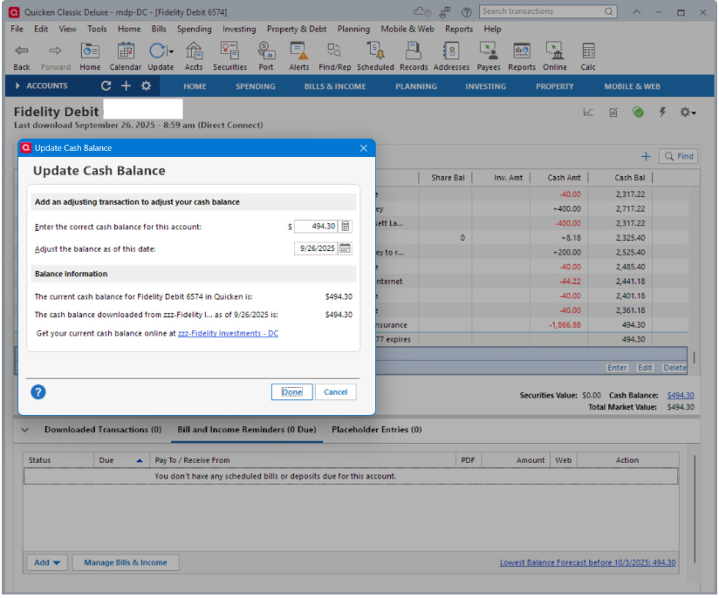Image resolution: width=719 pixels, height=598 pixels.
Task: Close the Update Cash Balance dialog
Action: 364,148
